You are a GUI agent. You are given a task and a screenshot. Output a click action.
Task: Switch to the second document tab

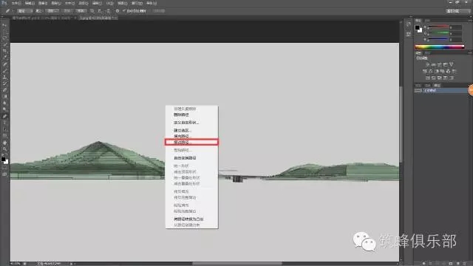pos(98,18)
